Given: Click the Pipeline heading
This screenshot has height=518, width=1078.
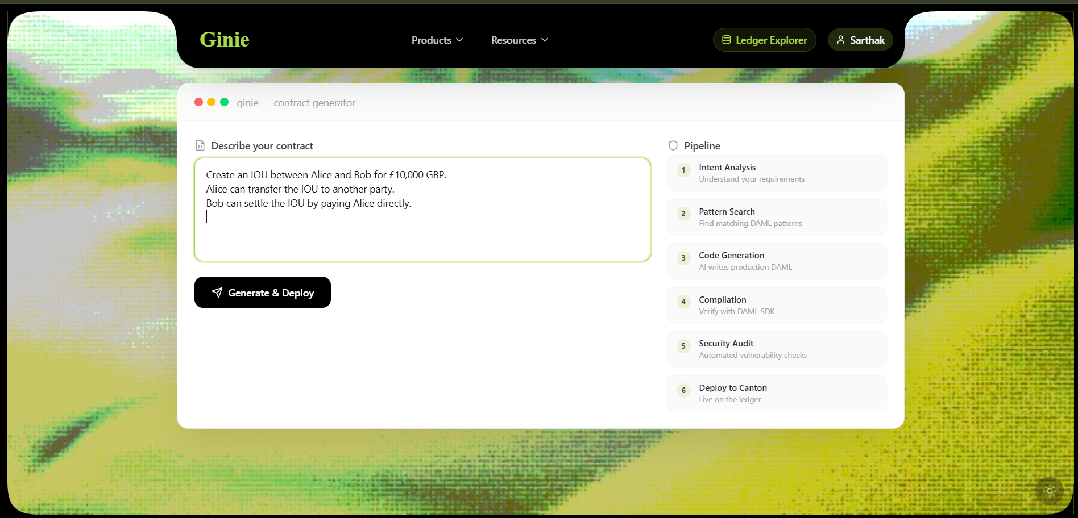Looking at the screenshot, I should click(702, 146).
